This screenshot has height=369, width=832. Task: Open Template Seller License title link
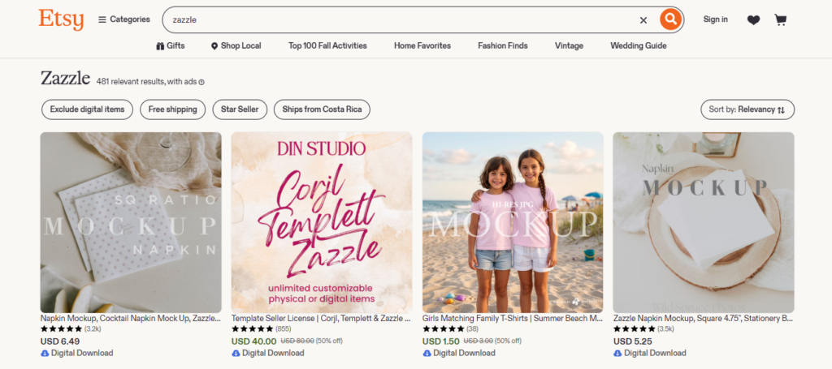(x=322, y=319)
